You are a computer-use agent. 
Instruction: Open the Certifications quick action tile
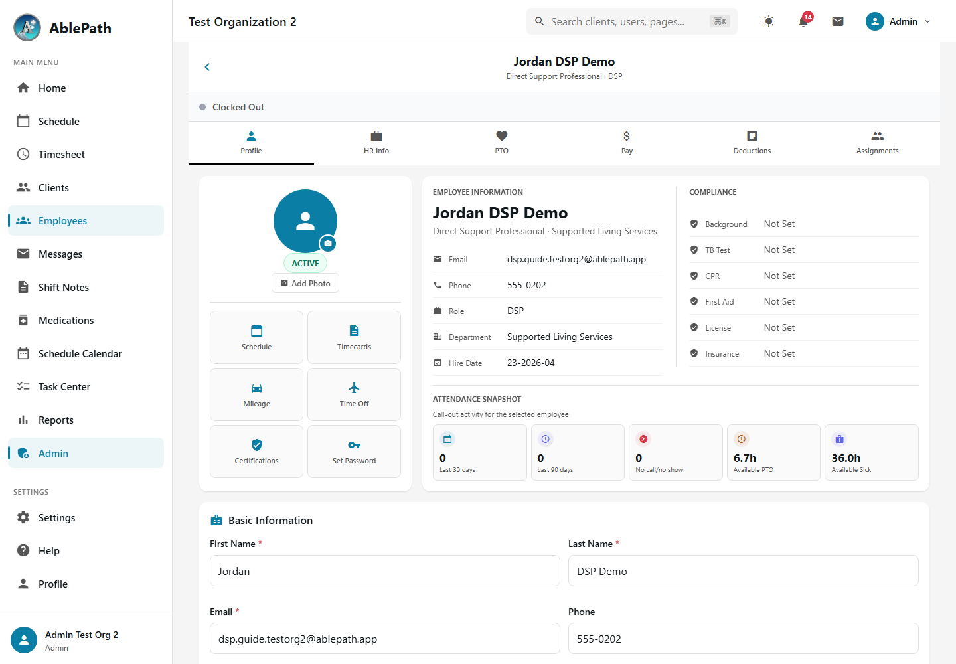tap(256, 452)
